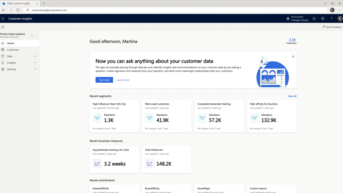Select Settings in the navigation menu

20,69
